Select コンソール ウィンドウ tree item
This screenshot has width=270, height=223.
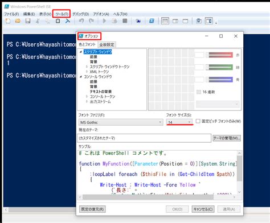[x=98, y=77]
